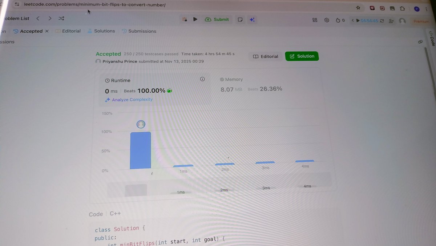Open the Premium link
The image size is (436, 246).
pyautogui.click(x=421, y=21)
